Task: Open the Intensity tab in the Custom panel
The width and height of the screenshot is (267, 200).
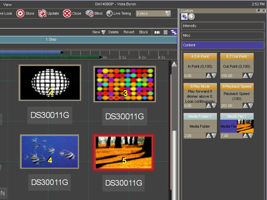Action: pos(223,26)
